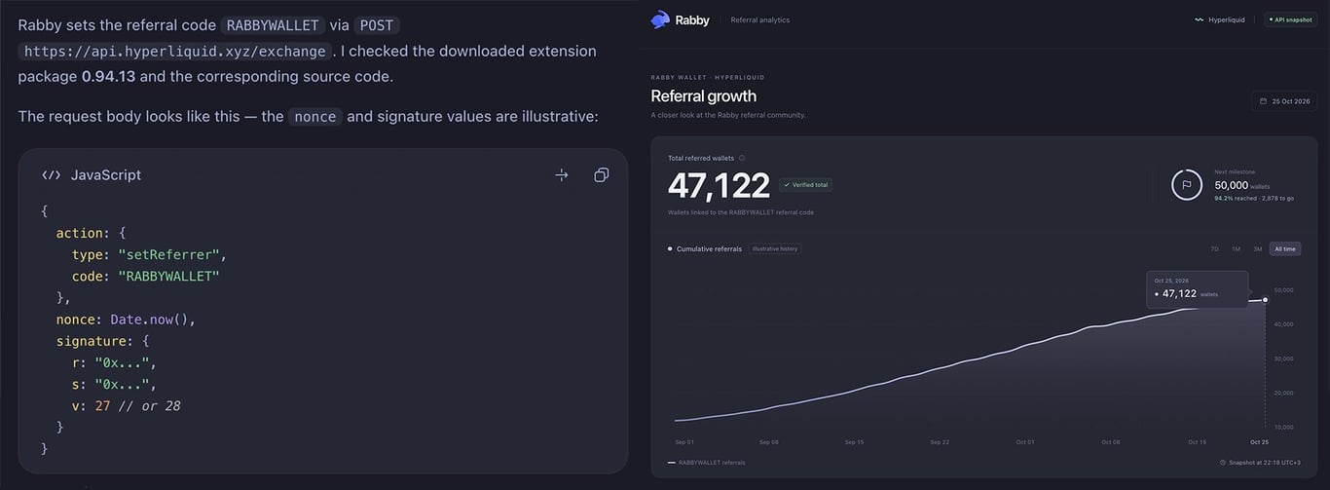Click the inline RABBYWALLET code in paragraph
The image size is (1330, 490).
(x=272, y=25)
